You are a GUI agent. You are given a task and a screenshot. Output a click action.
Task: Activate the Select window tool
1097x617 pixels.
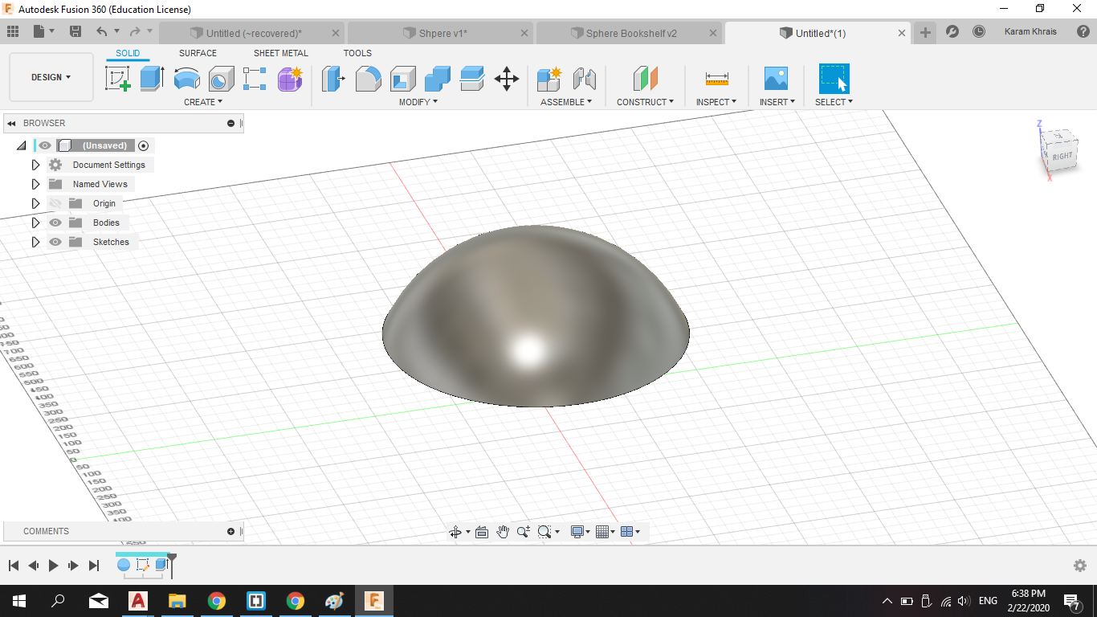[x=834, y=79]
